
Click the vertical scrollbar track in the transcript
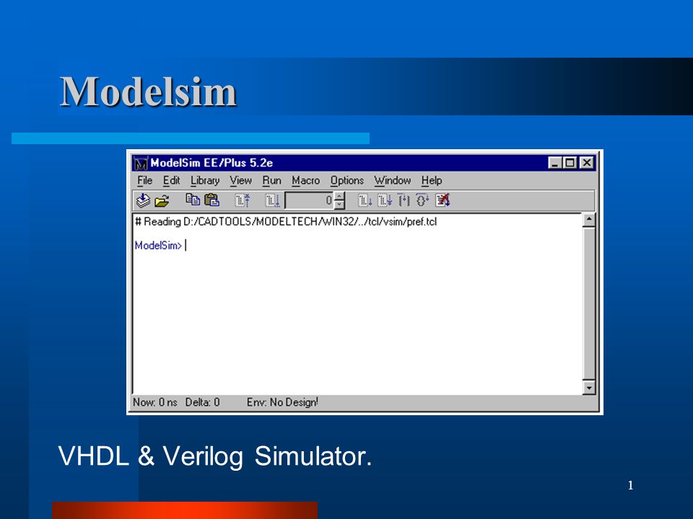tap(589, 303)
